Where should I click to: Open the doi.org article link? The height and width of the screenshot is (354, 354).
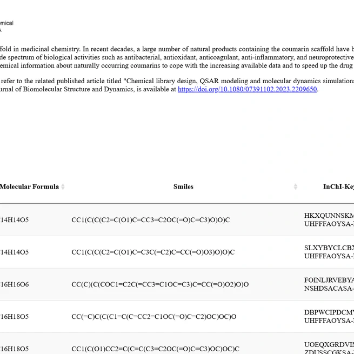coord(247,89)
